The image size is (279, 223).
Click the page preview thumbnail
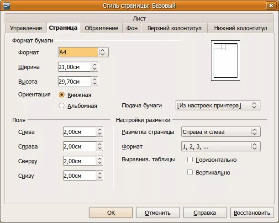click(x=226, y=61)
